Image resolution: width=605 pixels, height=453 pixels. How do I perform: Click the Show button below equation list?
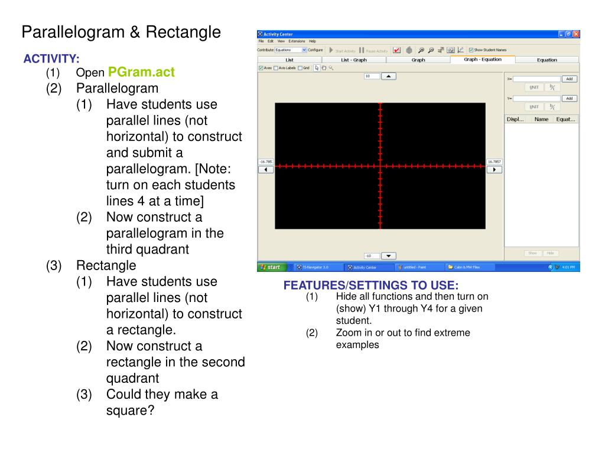(532, 253)
